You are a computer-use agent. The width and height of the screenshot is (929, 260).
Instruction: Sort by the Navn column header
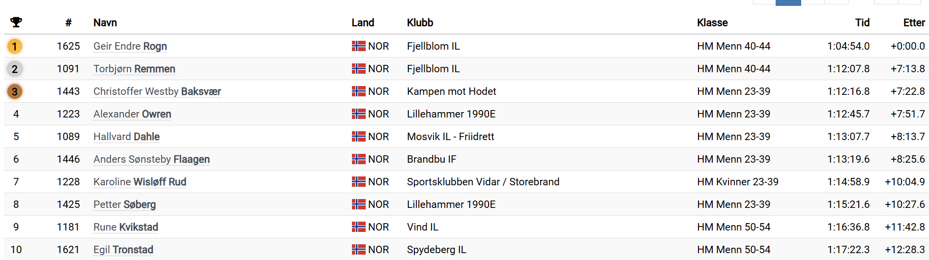pos(105,23)
